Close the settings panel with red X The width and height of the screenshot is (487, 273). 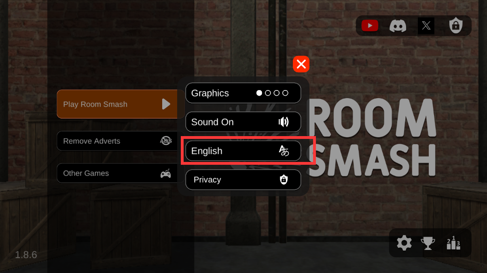(x=301, y=64)
